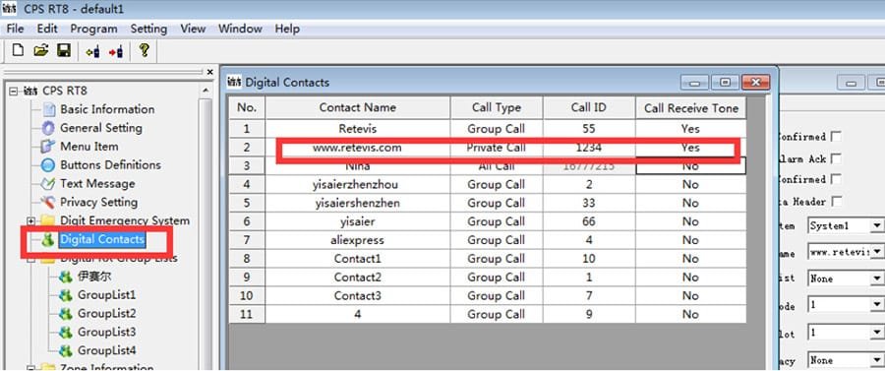Open the Window menu
Image resolution: width=885 pixels, height=371 pixels.
point(240,29)
